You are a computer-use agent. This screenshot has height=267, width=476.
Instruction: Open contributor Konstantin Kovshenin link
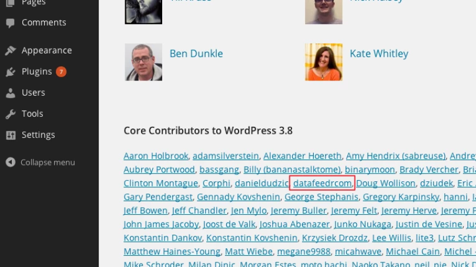252,238
